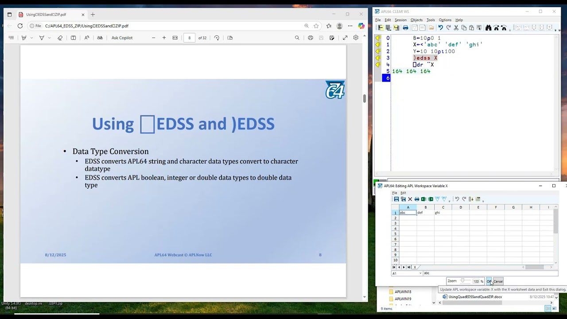Open the A1 cell name box dropdown
The width and height of the screenshot is (567, 319).
pyautogui.click(x=420, y=273)
